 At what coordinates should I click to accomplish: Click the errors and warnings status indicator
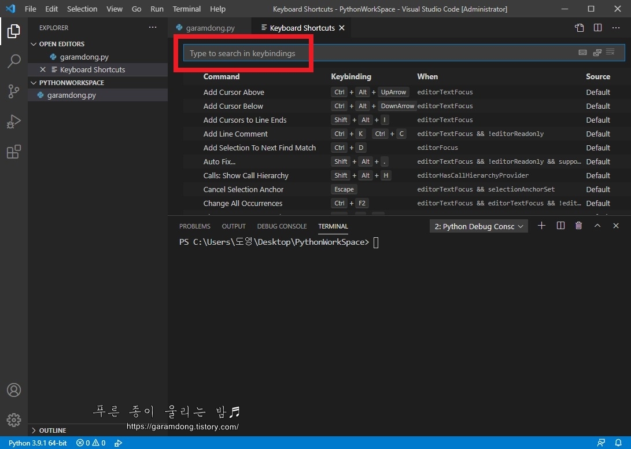coord(91,443)
